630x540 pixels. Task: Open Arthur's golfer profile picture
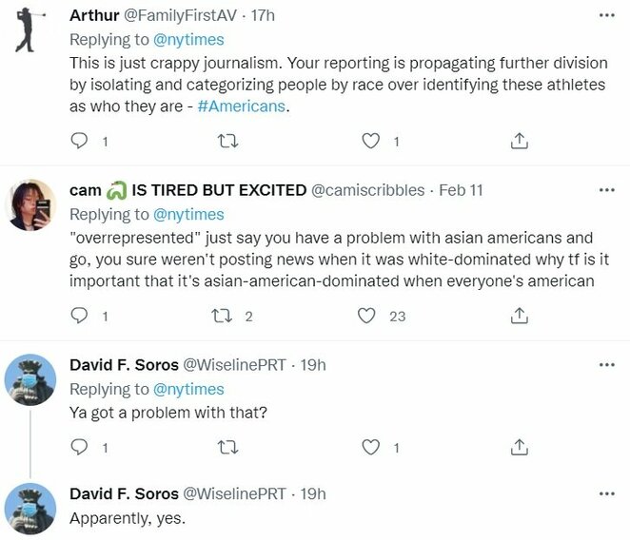30,30
